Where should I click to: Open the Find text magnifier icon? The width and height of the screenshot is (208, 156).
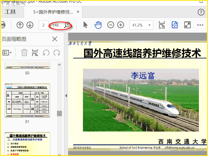click(67, 25)
